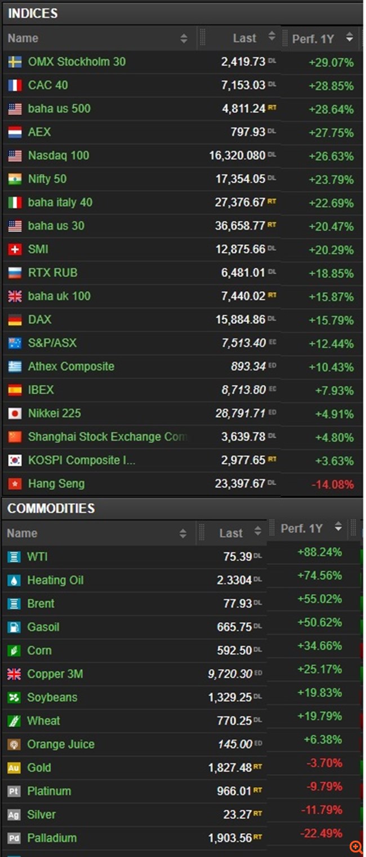
Task: Select the INDICES panel header
Action: coord(33,14)
